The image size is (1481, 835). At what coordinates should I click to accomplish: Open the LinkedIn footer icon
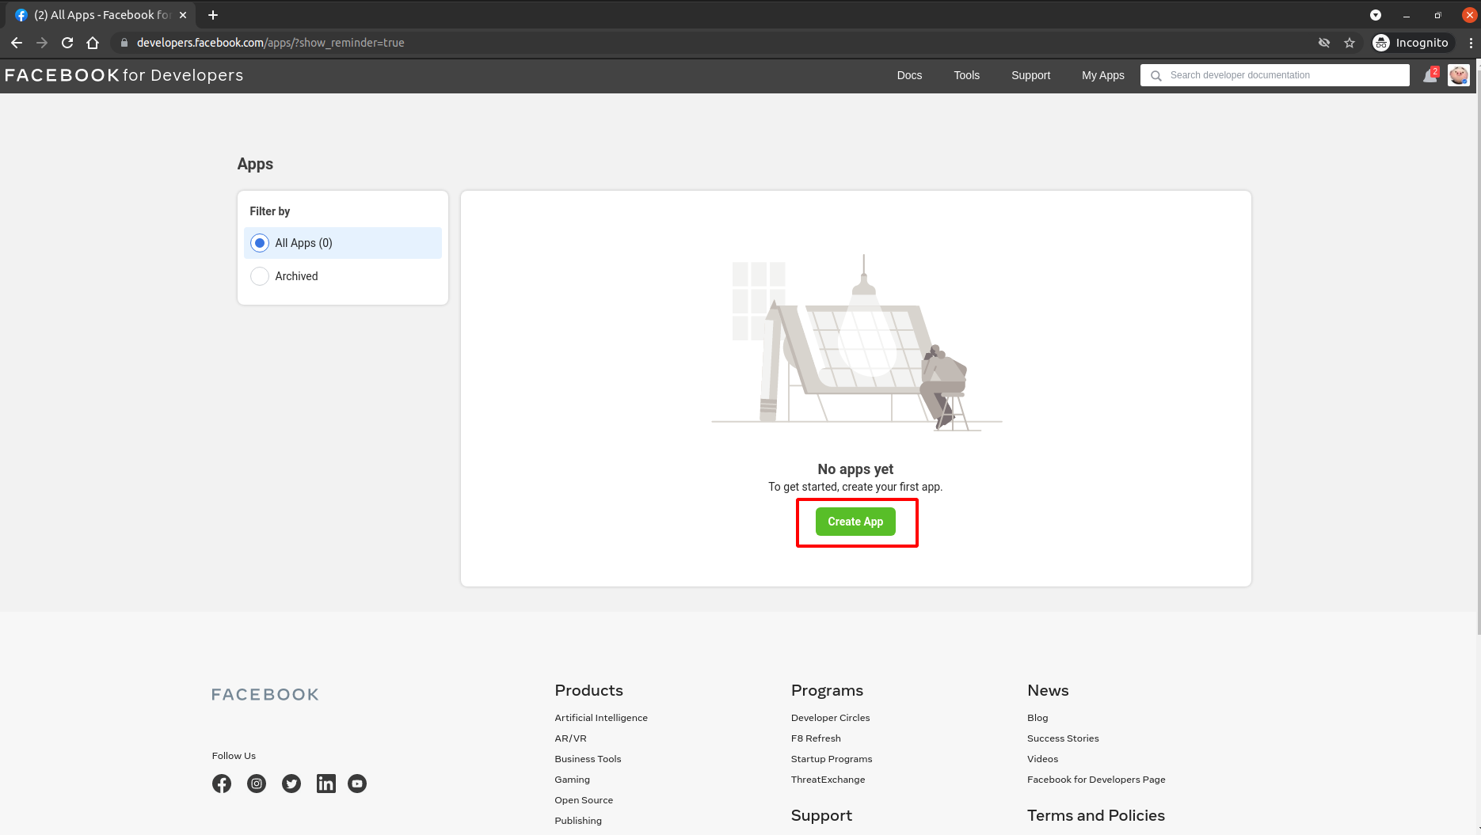pyautogui.click(x=326, y=784)
